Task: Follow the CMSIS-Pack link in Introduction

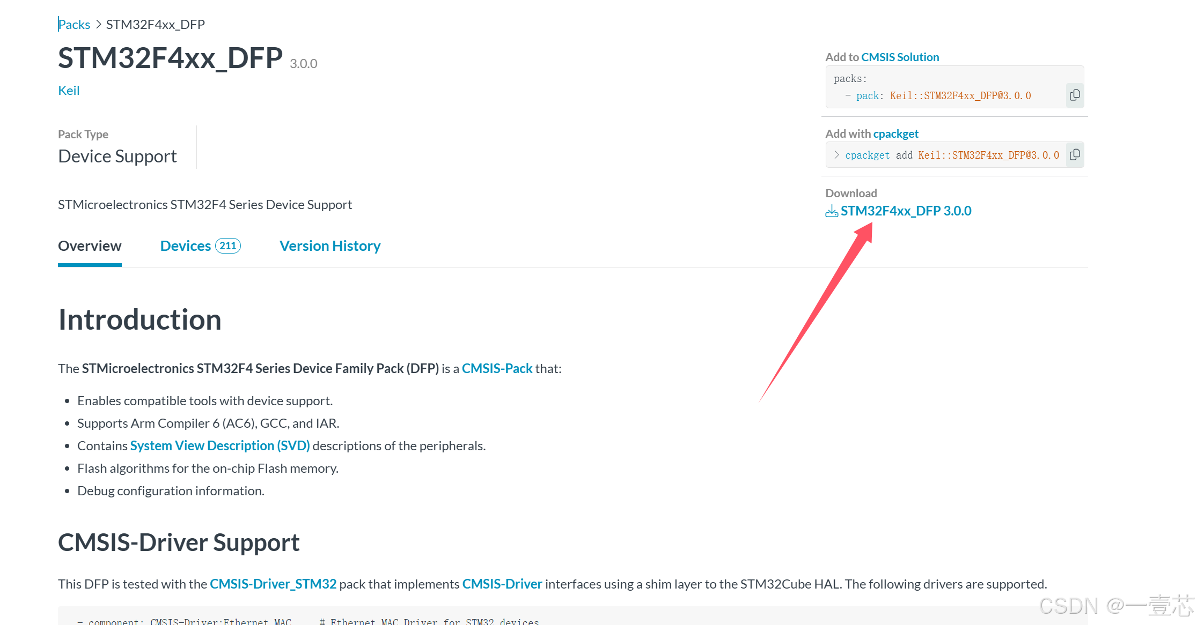Action: (x=497, y=369)
